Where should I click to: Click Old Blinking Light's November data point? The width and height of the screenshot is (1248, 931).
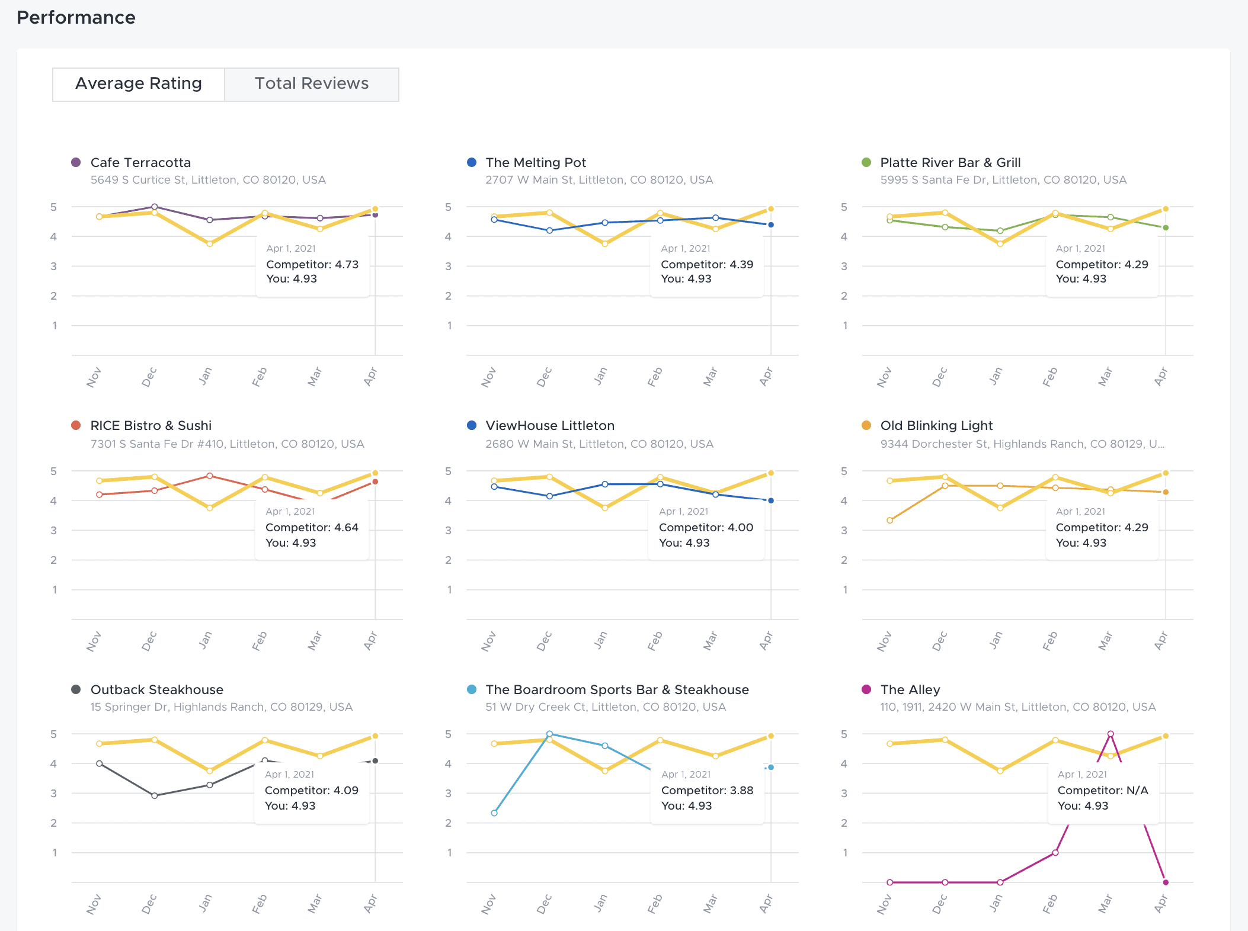tap(890, 521)
